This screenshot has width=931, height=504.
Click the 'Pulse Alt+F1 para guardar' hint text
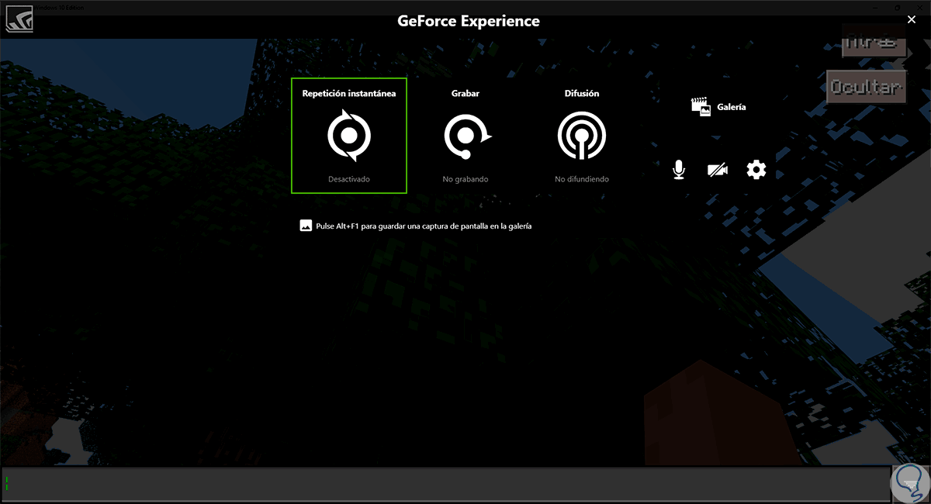[x=424, y=226]
